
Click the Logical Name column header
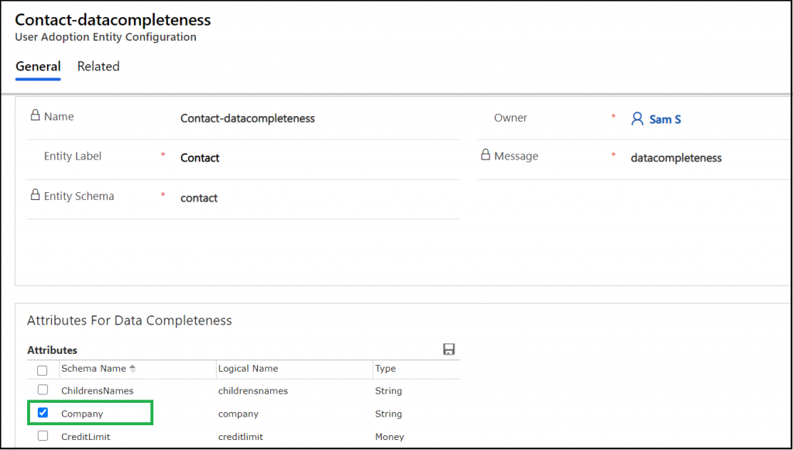[248, 369]
